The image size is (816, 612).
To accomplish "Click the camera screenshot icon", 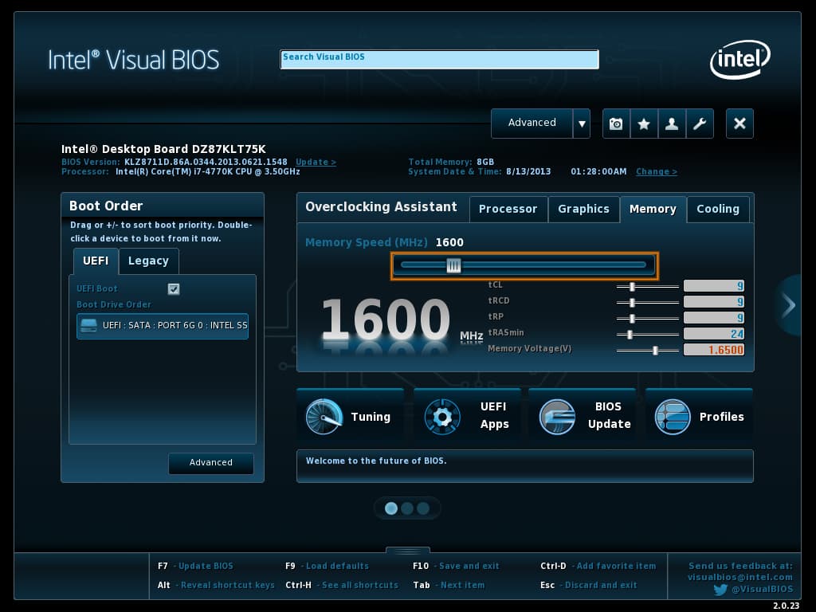I will tap(616, 124).
